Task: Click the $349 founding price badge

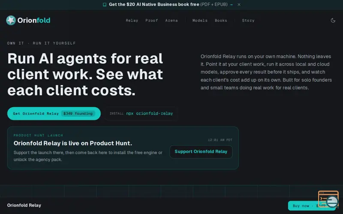Action: click(78, 113)
